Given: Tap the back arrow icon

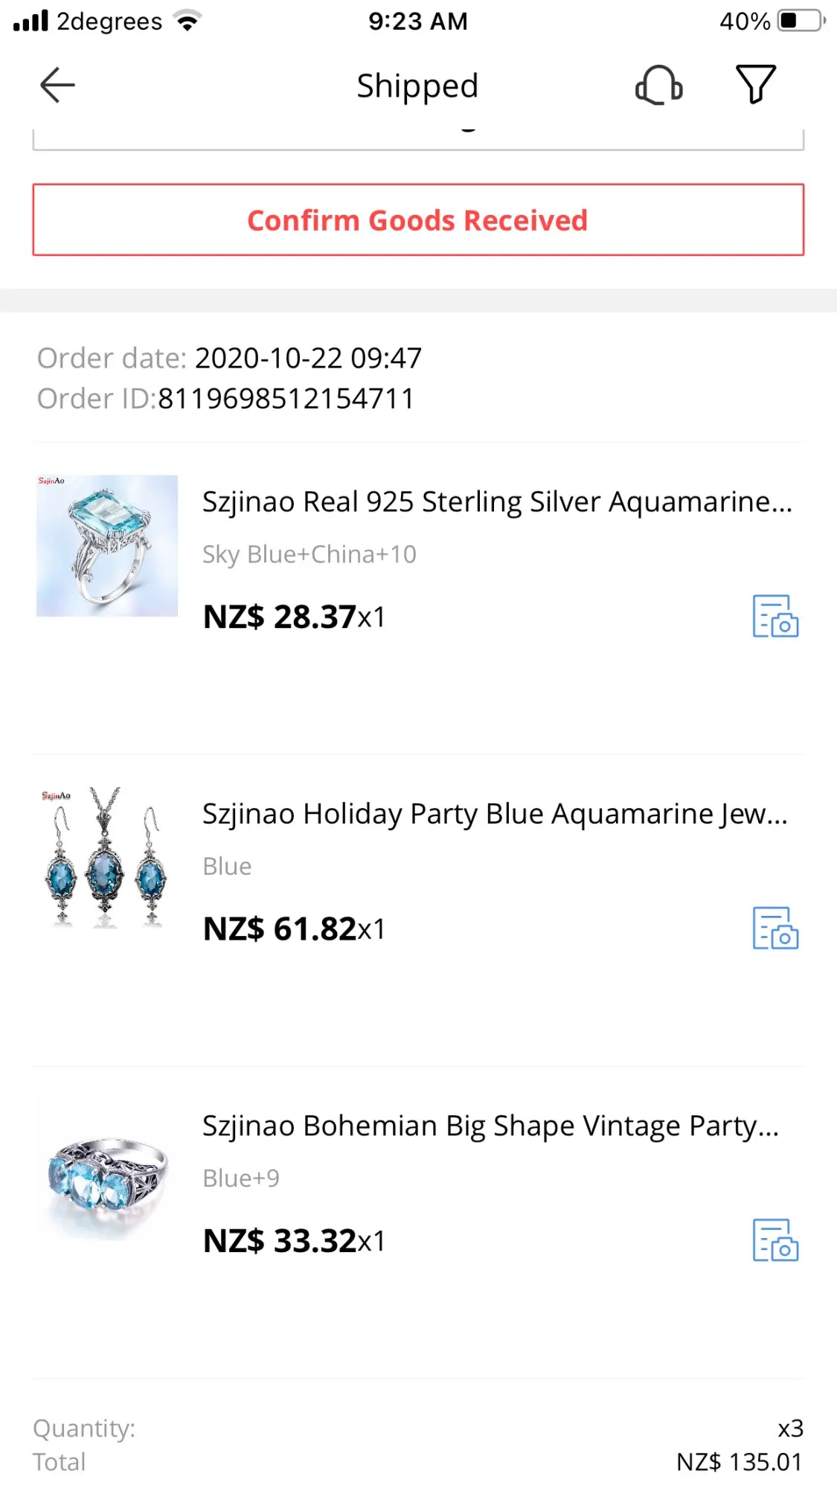Looking at the screenshot, I should (x=57, y=85).
